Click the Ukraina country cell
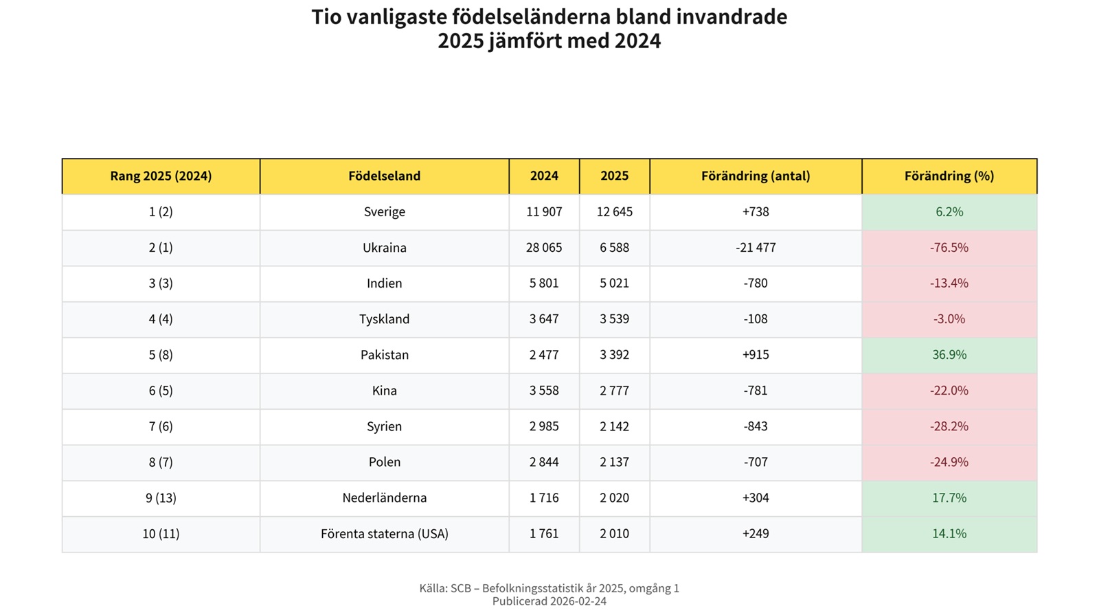 coord(384,247)
